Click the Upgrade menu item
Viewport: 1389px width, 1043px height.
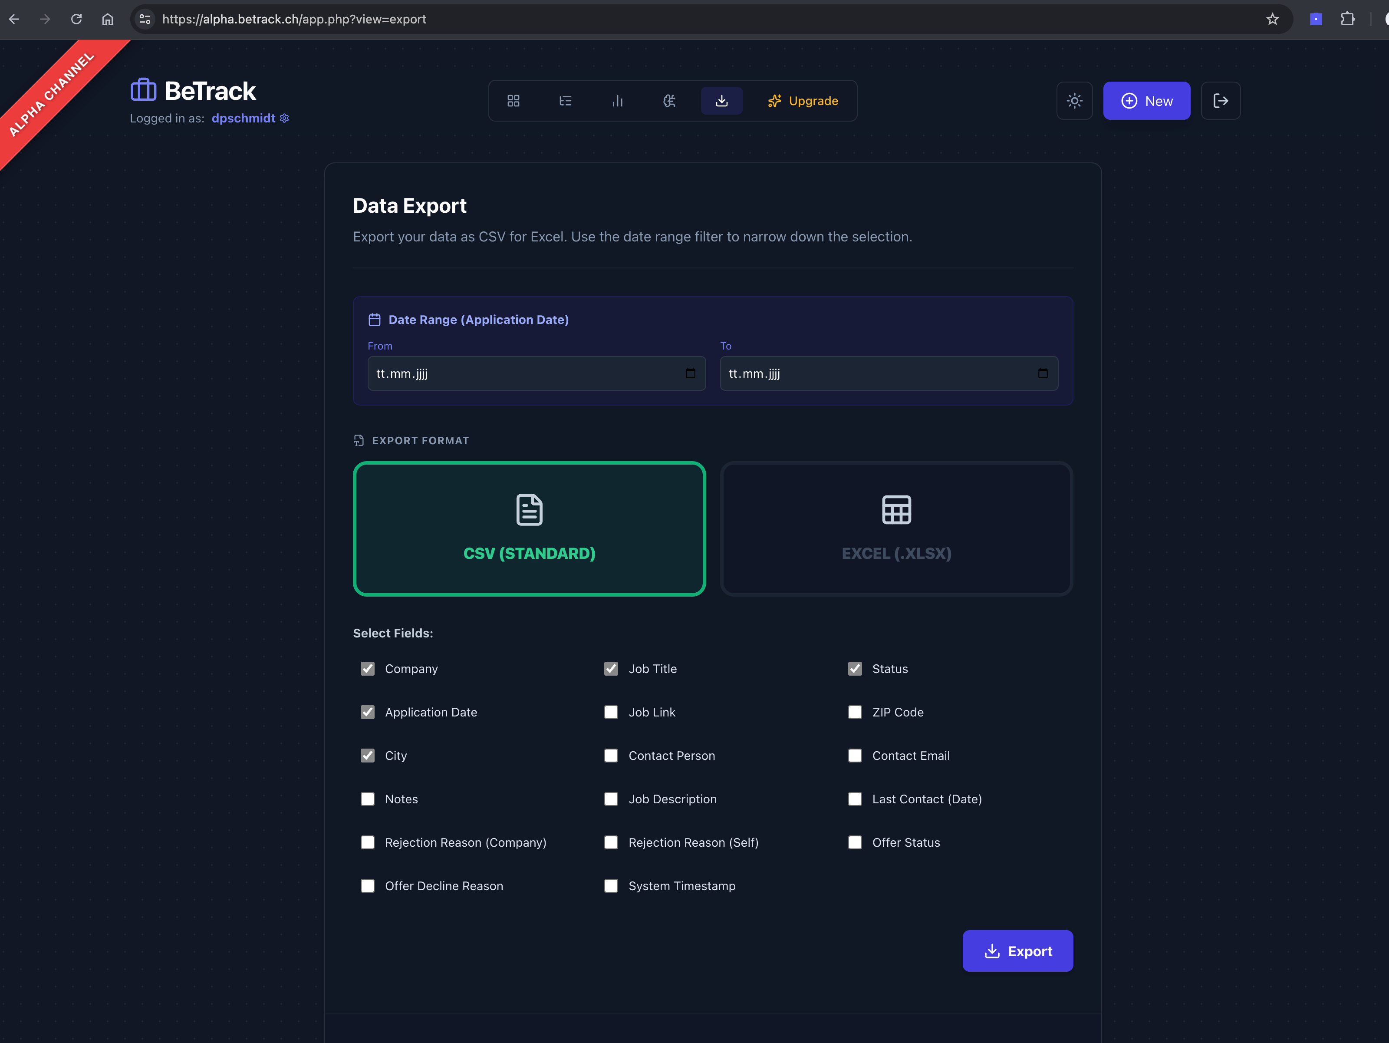804,101
